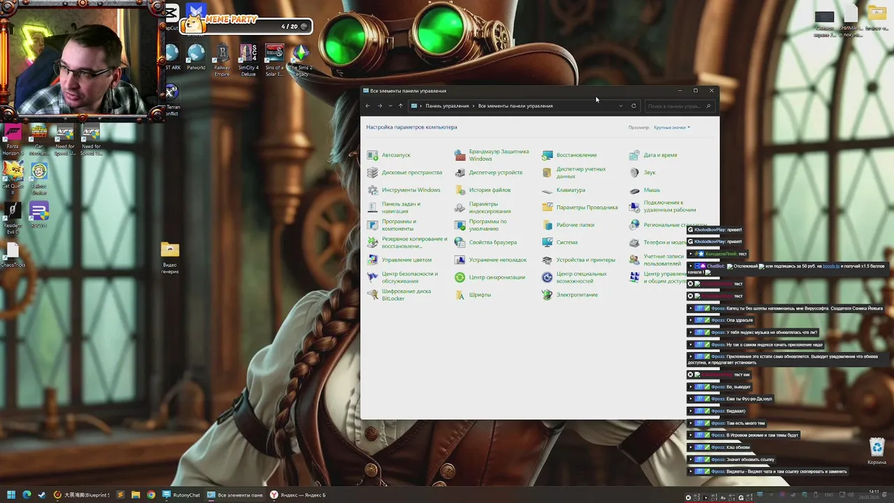Launch Диспетчер устройств
The width and height of the screenshot is (894, 503).
[x=488, y=173]
